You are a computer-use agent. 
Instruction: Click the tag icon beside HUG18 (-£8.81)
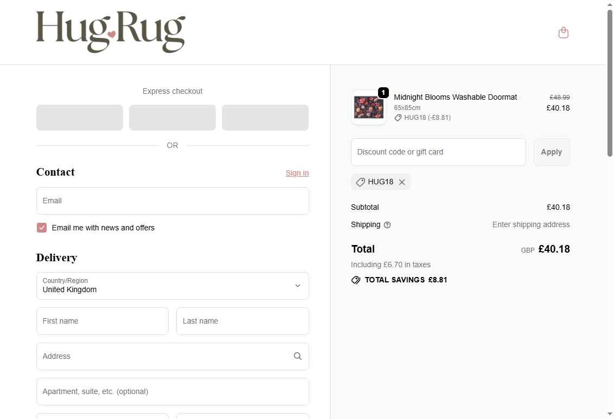point(398,118)
